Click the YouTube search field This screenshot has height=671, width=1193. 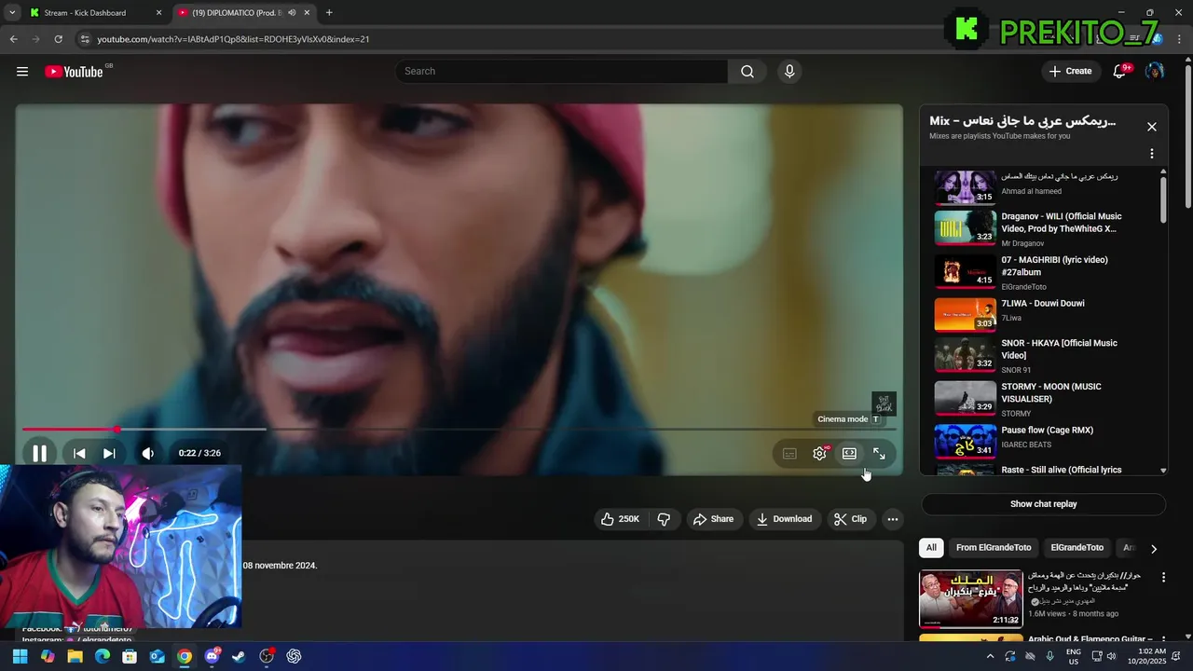(x=562, y=72)
